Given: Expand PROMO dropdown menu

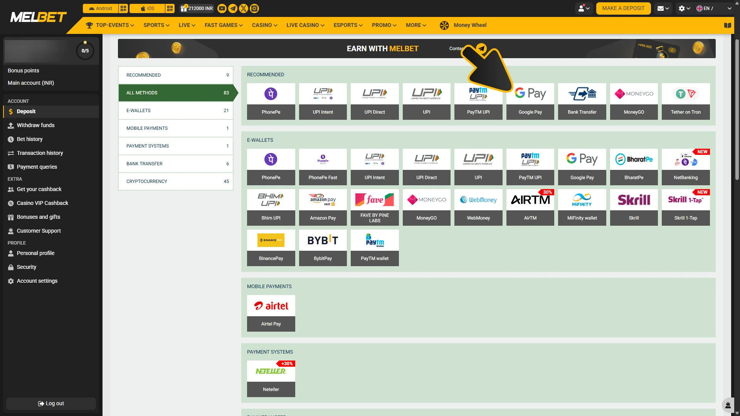Looking at the screenshot, I should pos(384,25).
